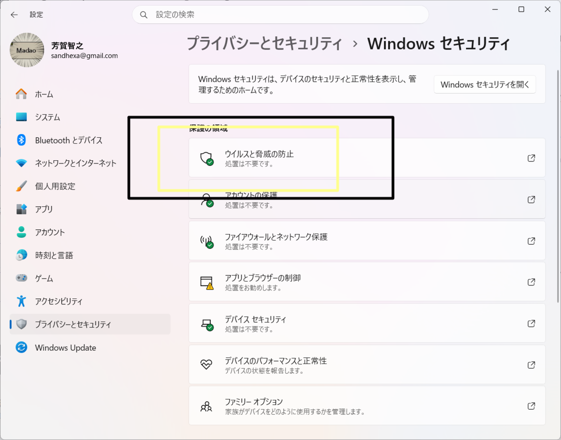Screen dimensions: 561x440
Task: Focus the 設定の検索 search box
Action: (x=280, y=14)
